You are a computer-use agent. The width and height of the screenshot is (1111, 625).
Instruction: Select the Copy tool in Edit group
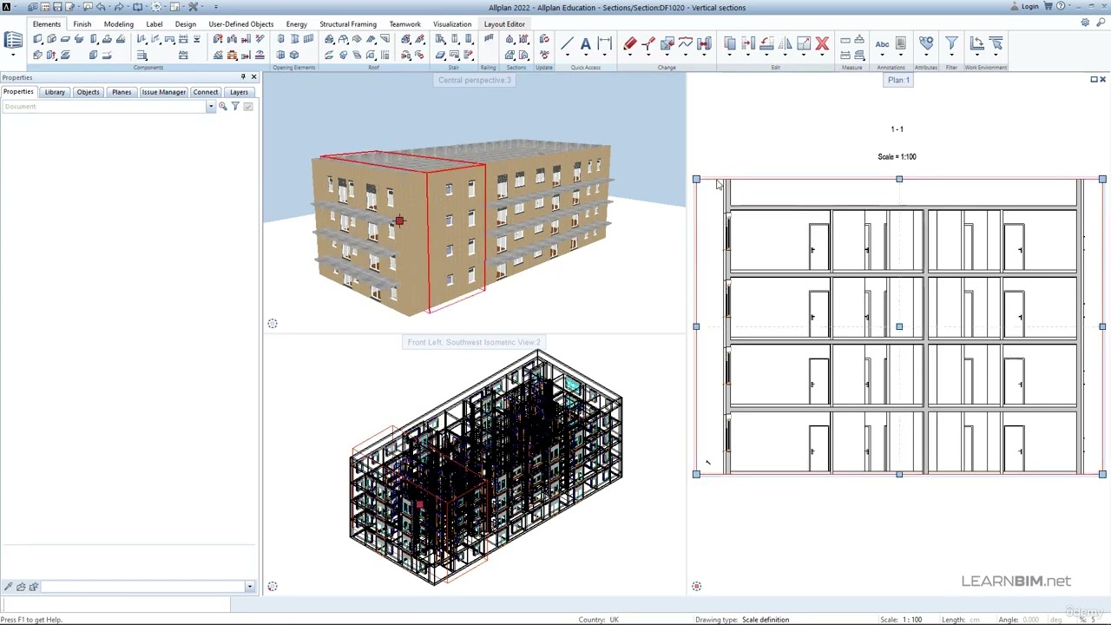point(730,43)
